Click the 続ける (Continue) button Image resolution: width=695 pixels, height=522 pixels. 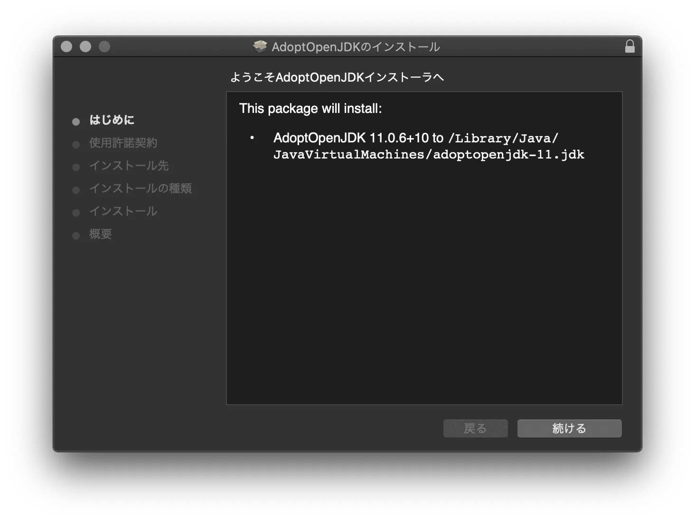tap(569, 429)
